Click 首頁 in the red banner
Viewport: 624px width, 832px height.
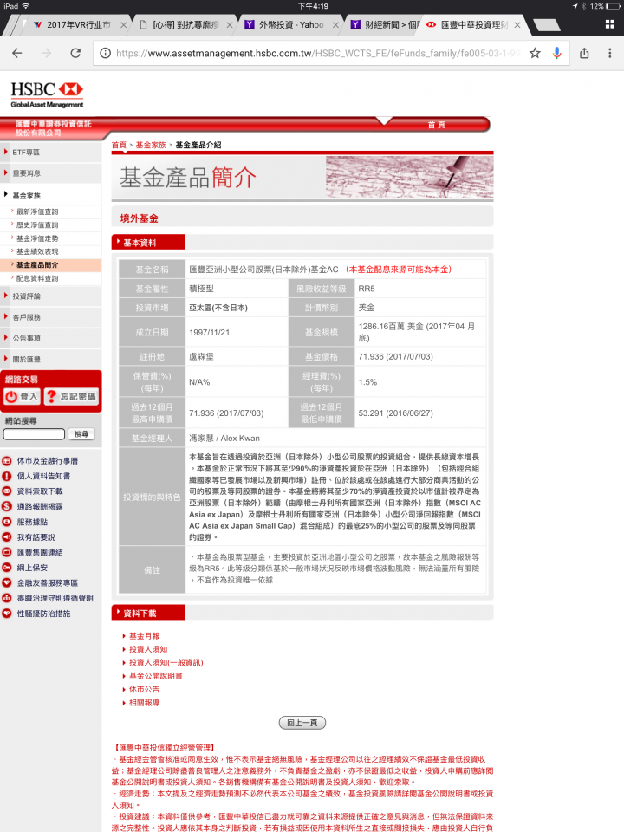436,125
